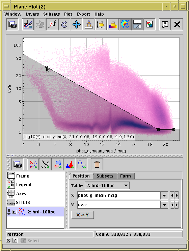Select the Axes control
The image size is (189, 251).
point(35,193)
